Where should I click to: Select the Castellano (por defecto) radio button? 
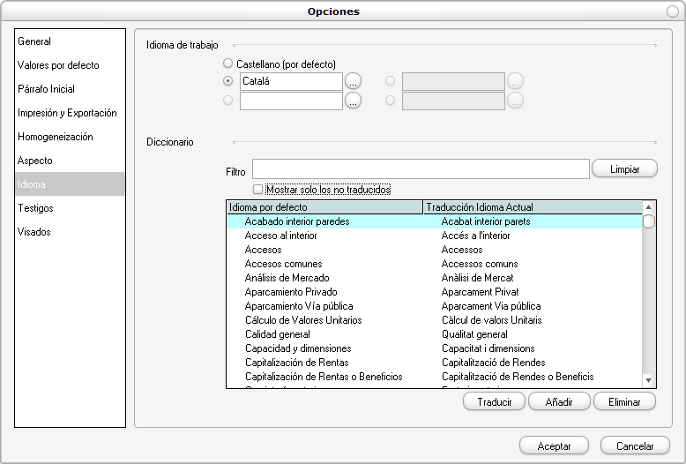(x=229, y=64)
